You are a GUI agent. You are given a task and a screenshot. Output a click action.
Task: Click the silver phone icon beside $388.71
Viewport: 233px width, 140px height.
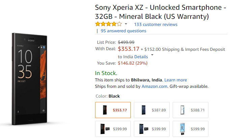(x=182, y=110)
